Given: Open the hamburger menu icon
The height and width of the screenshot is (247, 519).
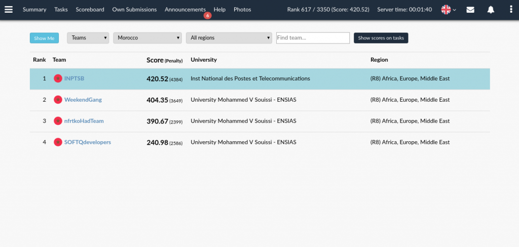Looking at the screenshot, I should [x=9, y=10].
